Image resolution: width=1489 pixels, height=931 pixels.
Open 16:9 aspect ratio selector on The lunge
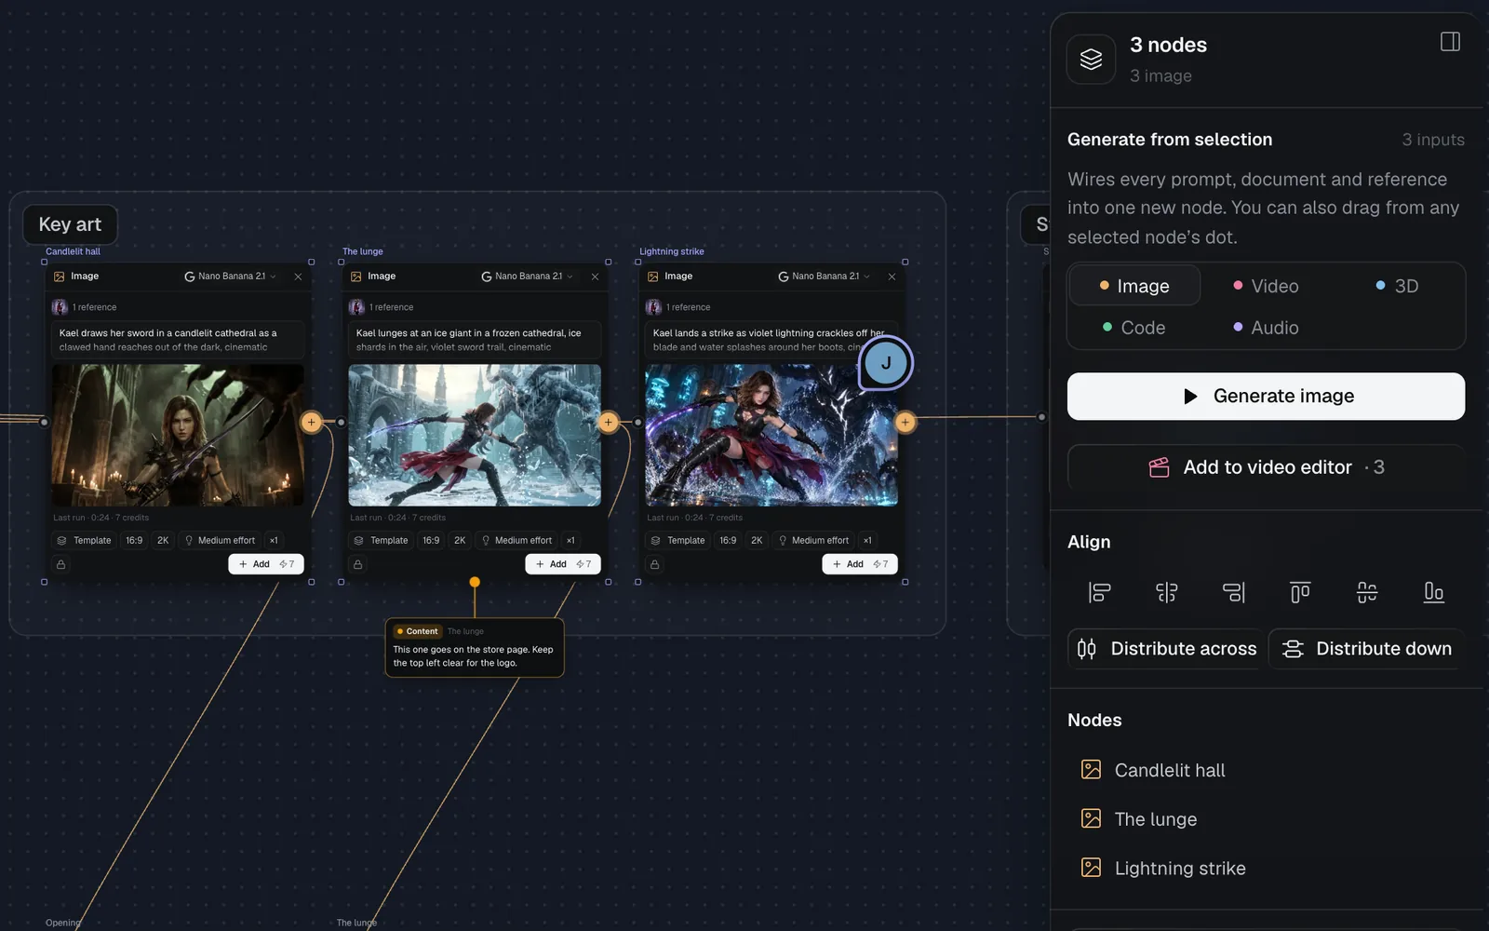(431, 540)
